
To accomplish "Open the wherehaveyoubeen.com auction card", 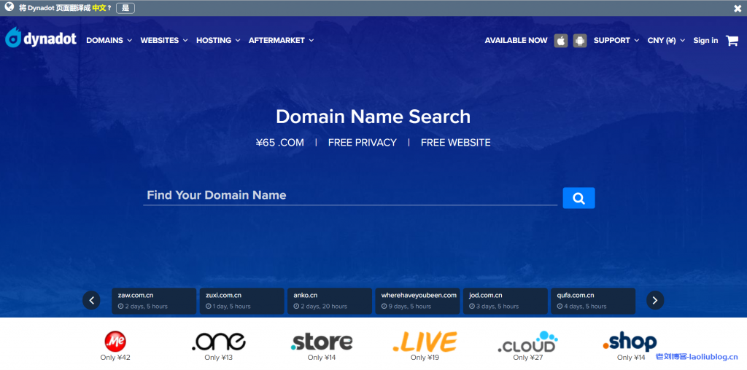I will pyautogui.click(x=418, y=300).
